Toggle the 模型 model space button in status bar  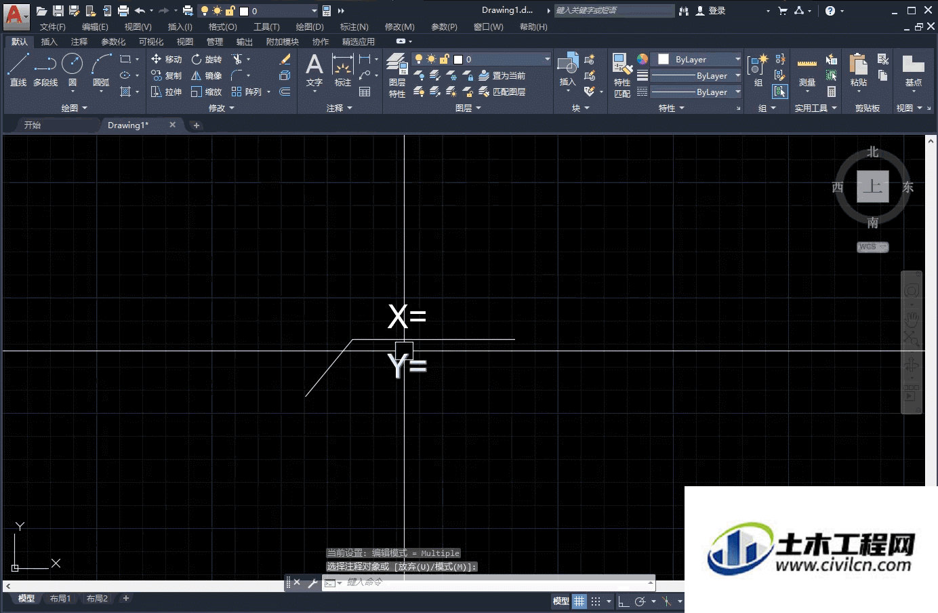click(x=560, y=601)
